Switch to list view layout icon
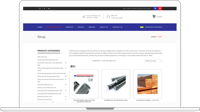This screenshot has height=112, width=200. (x=74, y=66)
